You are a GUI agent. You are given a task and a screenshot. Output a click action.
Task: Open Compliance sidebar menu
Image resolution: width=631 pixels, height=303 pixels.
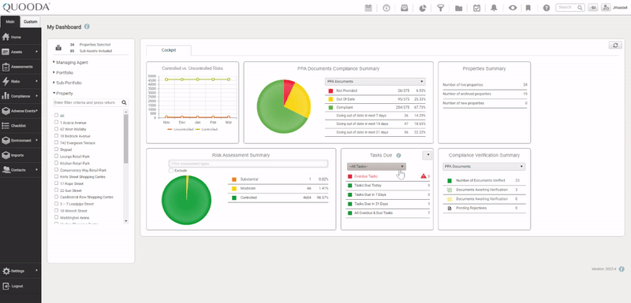pos(21,96)
